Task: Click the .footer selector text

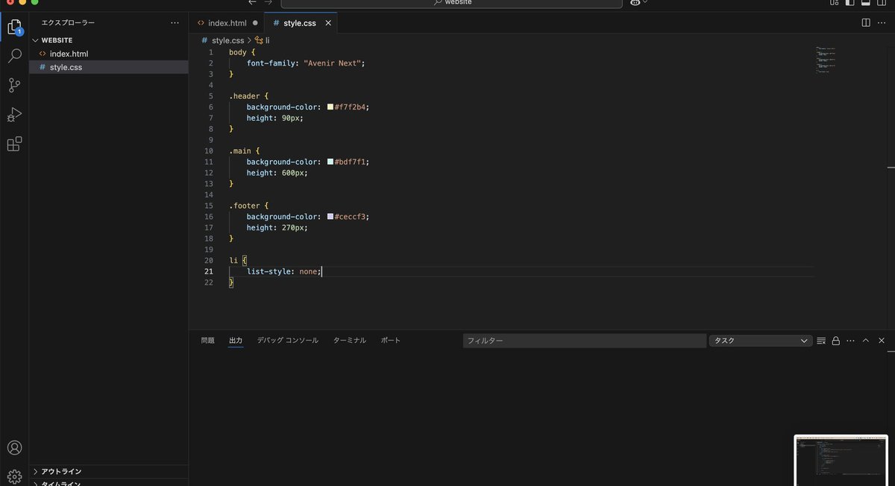Action: [243, 205]
